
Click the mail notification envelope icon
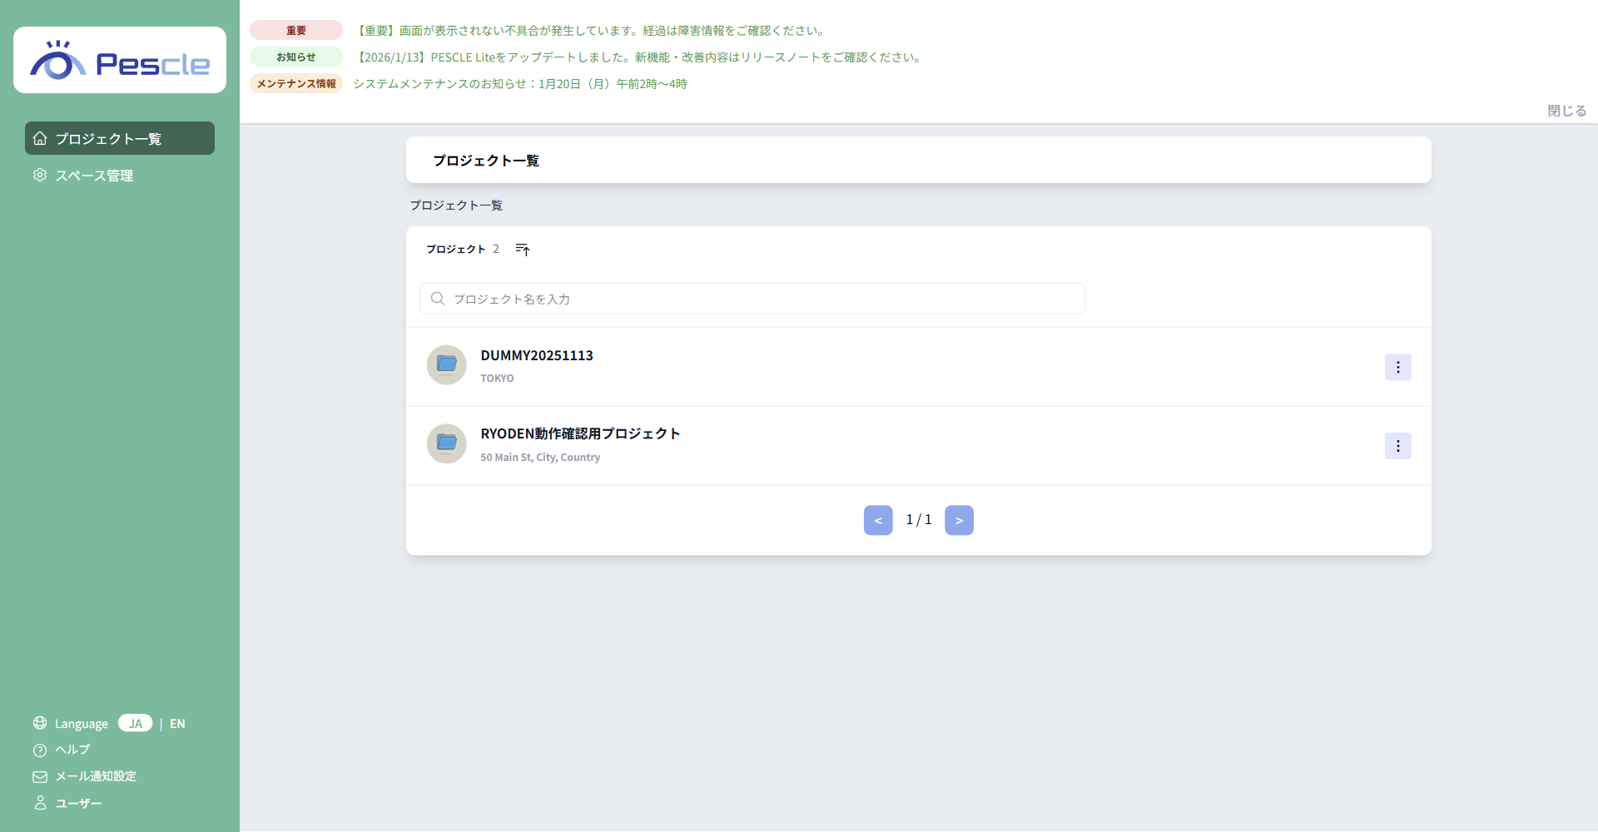pyautogui.click(x=40, y=777)
